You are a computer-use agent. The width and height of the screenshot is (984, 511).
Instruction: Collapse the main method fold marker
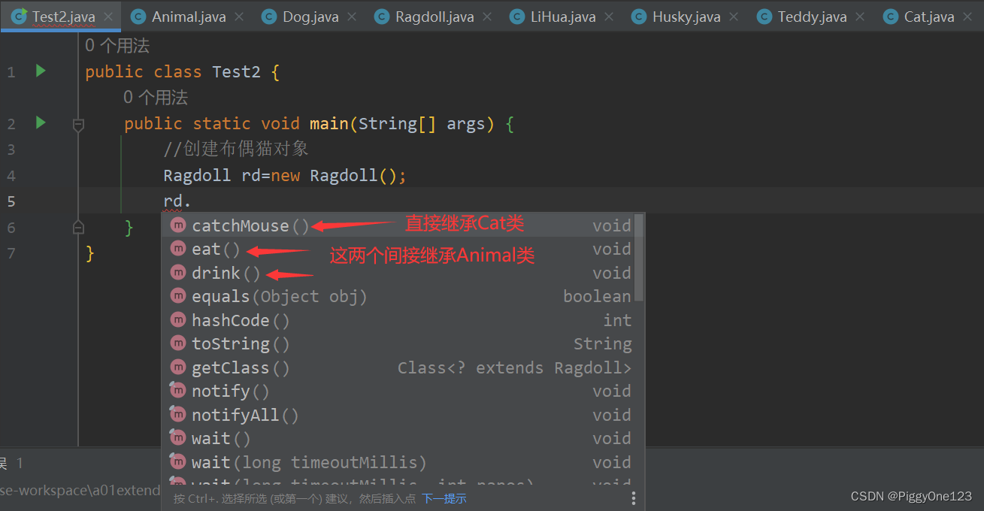point(78,125)
